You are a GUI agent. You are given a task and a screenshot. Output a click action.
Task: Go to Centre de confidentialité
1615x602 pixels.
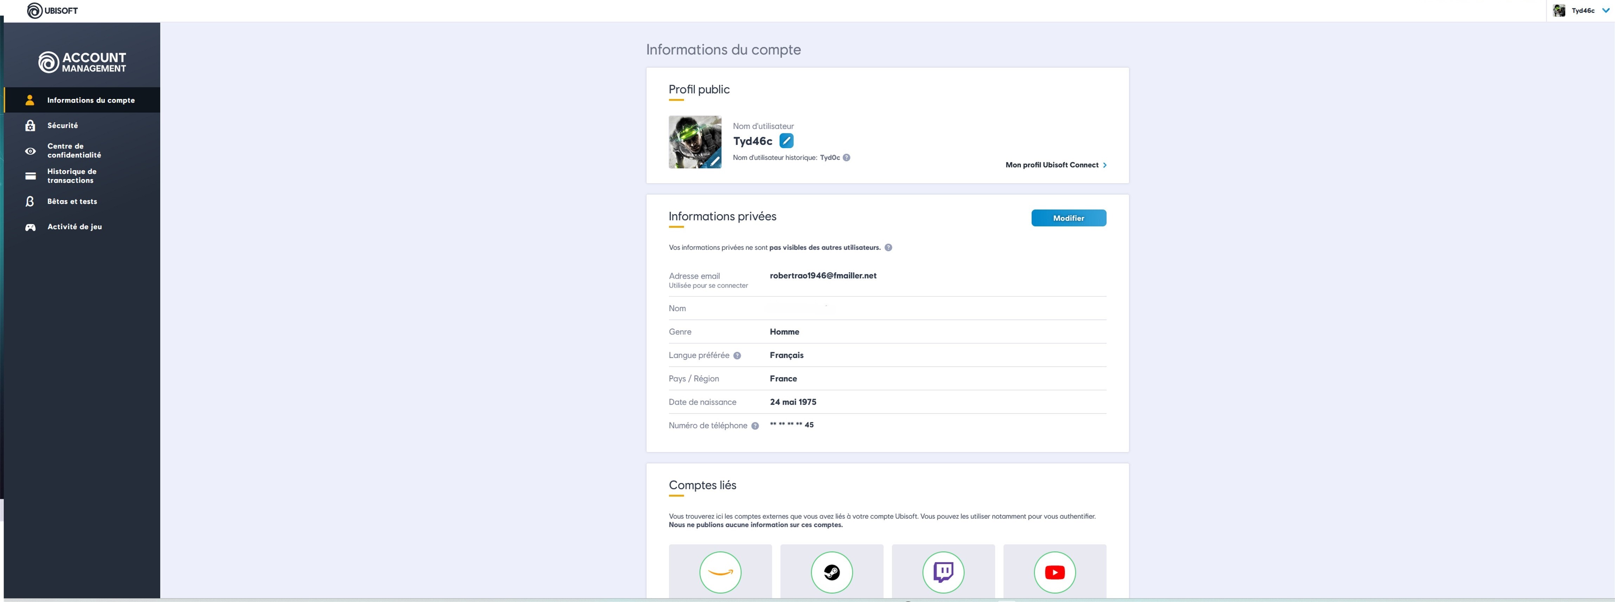pos(73,150)
